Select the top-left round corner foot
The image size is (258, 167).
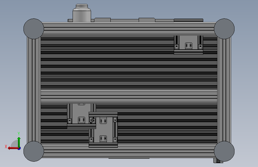tap(34, 29)
